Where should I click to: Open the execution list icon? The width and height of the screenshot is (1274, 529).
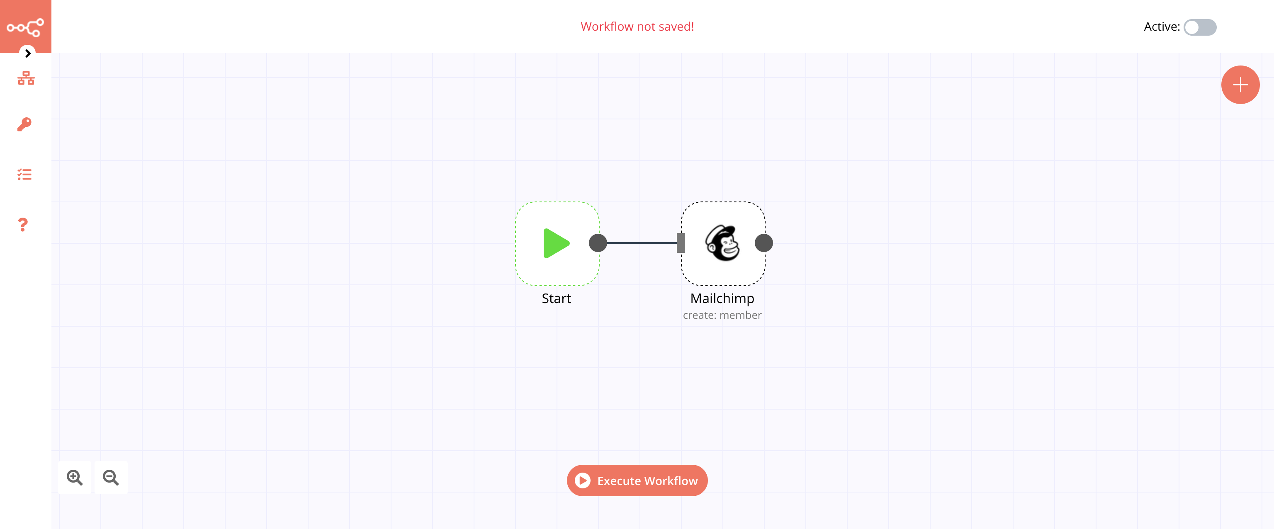(x=24, y=174)
